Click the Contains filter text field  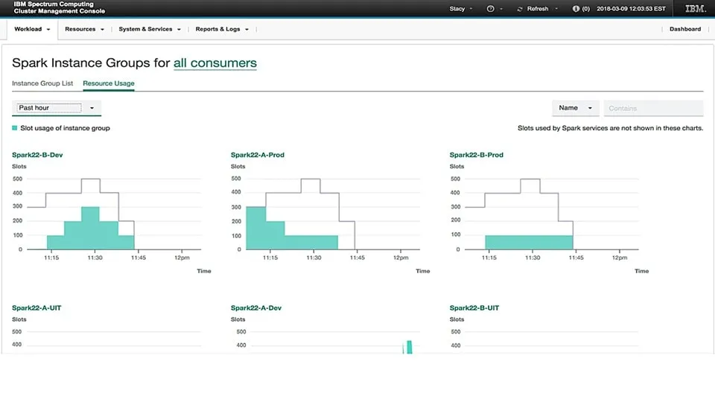coord(653,108)
